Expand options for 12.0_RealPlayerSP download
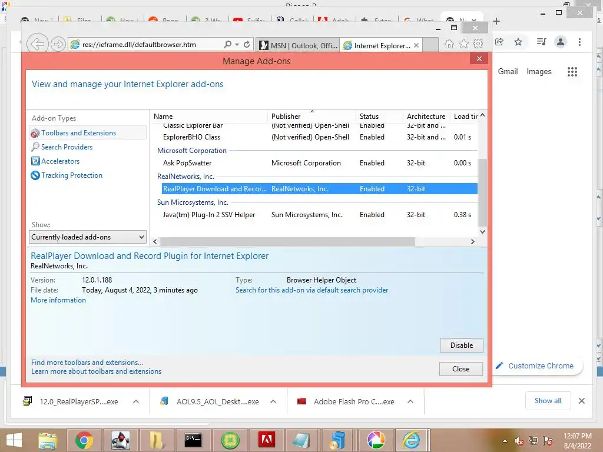This screenshot has height=452, width=603. (136, 401)
